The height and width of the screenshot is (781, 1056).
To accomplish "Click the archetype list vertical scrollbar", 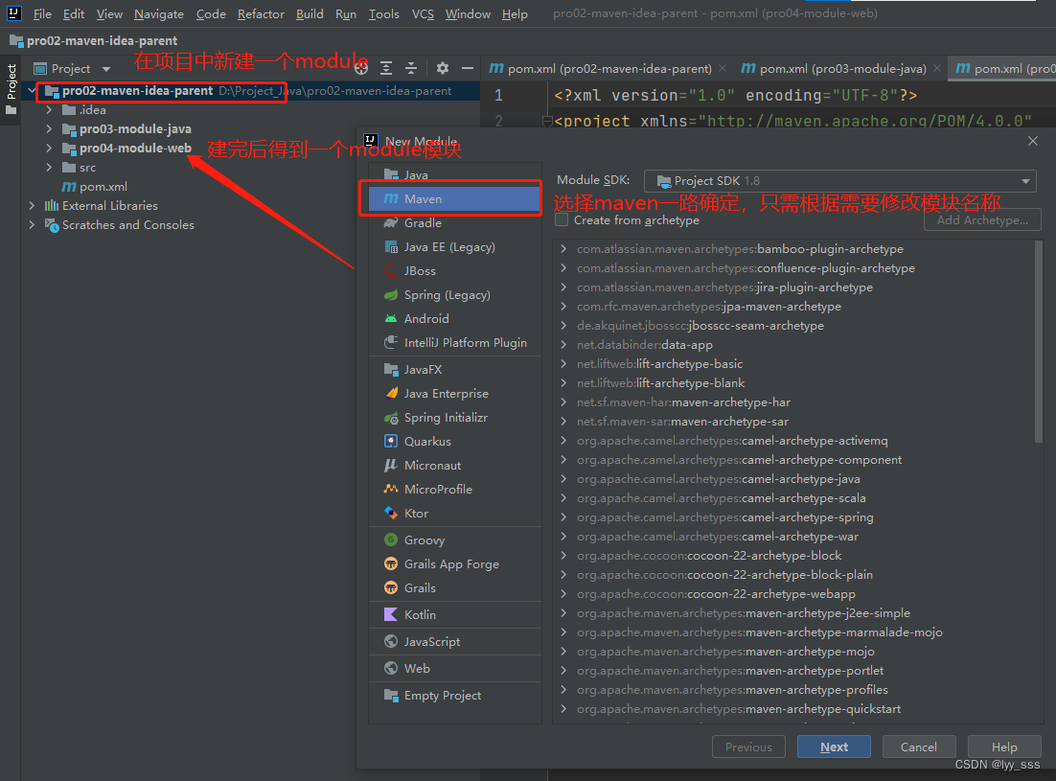I will click(1039, 342).
